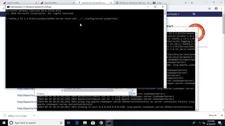This screenshot has height=126, width=225.
Task: Close the WinZip browser tab
Action: [x=148, y=3]
